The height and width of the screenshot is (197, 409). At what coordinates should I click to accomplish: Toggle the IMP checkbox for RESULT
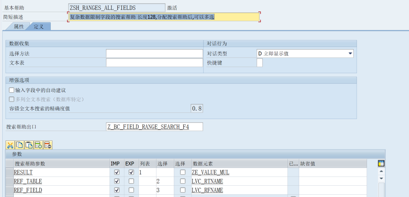click(x=117, y=172)
